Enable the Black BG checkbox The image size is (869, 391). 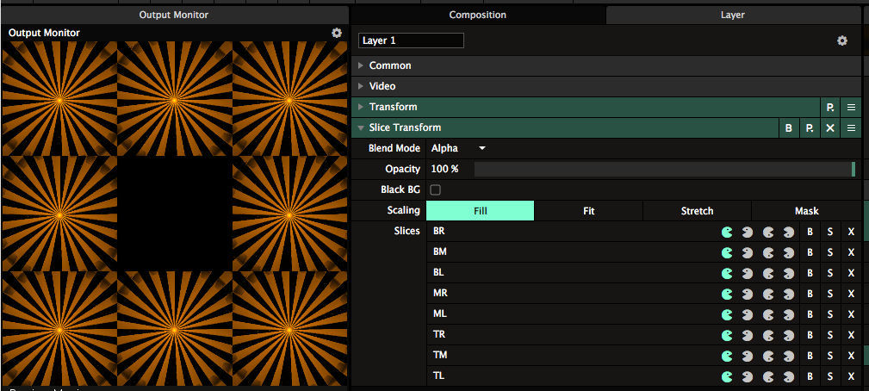(435, 189)
